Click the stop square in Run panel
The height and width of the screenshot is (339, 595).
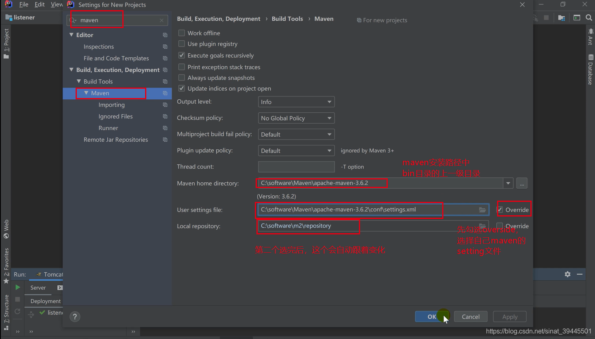[x=17, y=299]
